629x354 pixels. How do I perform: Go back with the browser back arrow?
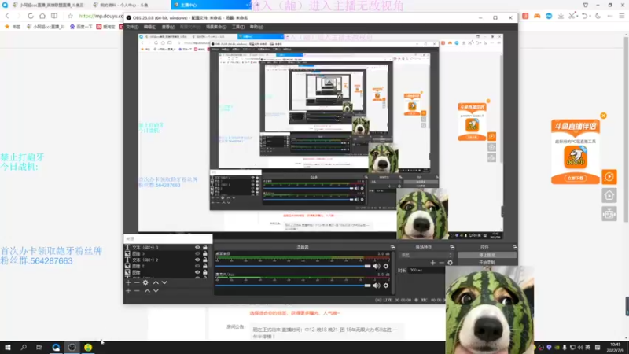[7, 16]
